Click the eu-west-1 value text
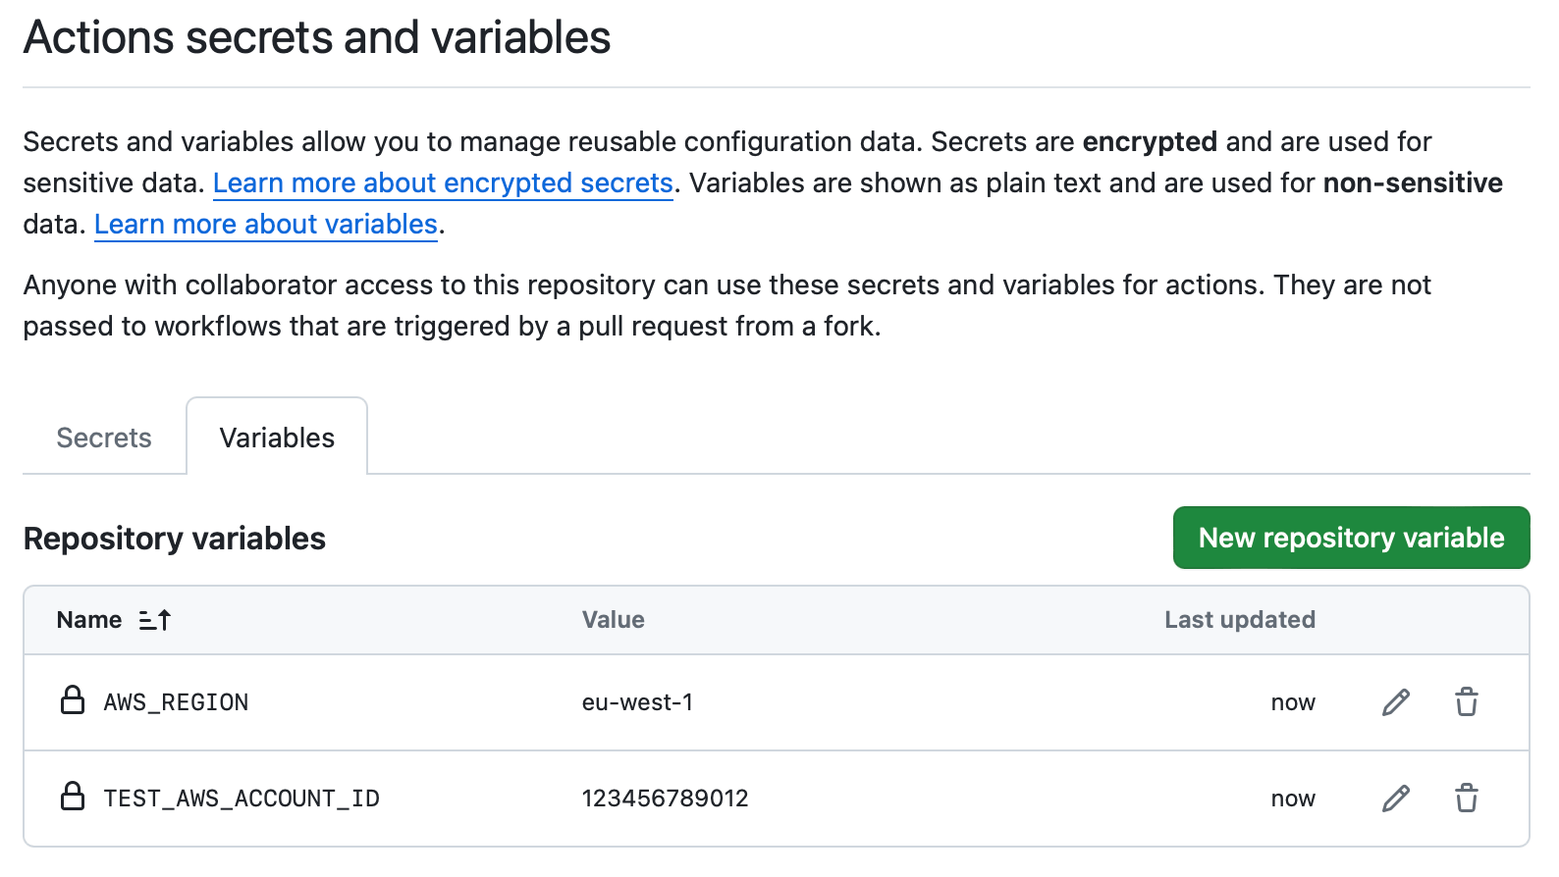 (x=638, y=701)
